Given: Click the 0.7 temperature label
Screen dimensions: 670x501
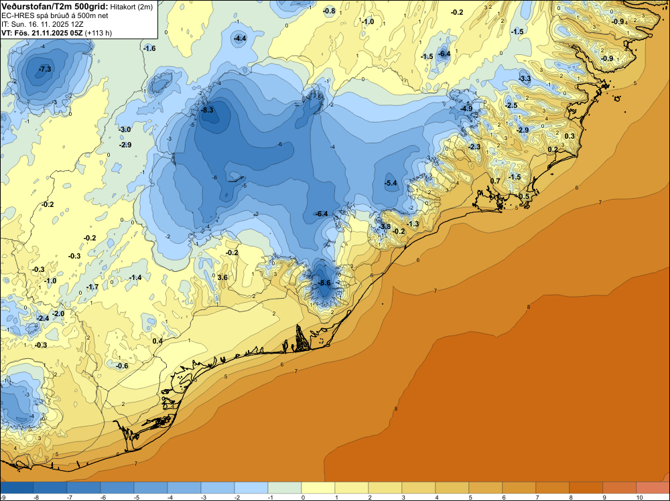Looking at the screenshot, I should point(495,181).
